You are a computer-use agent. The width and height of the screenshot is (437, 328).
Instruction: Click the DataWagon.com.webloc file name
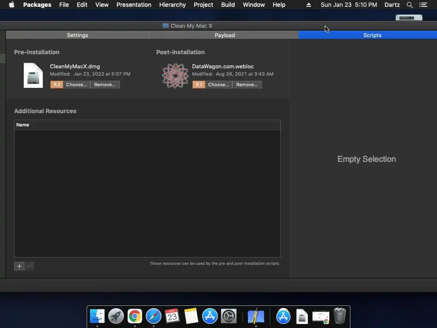pyautogui.click(x=223, y=66)
